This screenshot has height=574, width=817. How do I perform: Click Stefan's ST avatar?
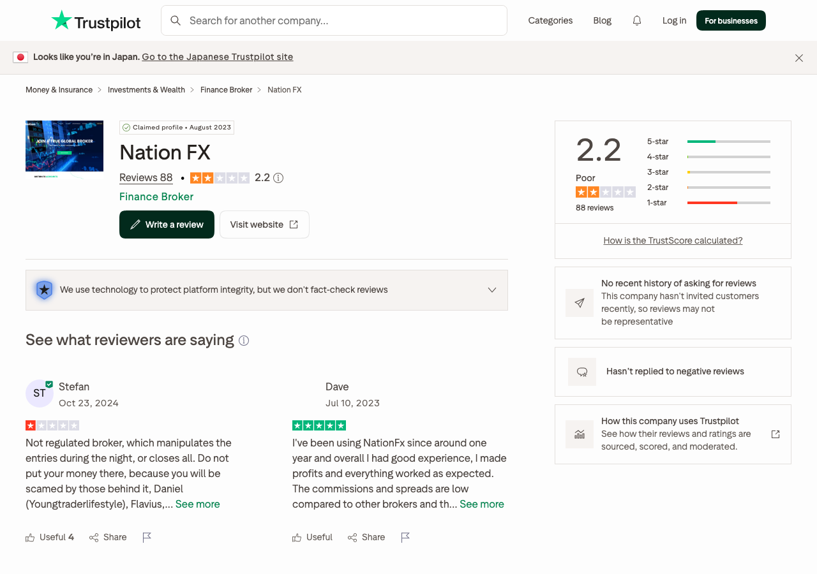(40, 393)
